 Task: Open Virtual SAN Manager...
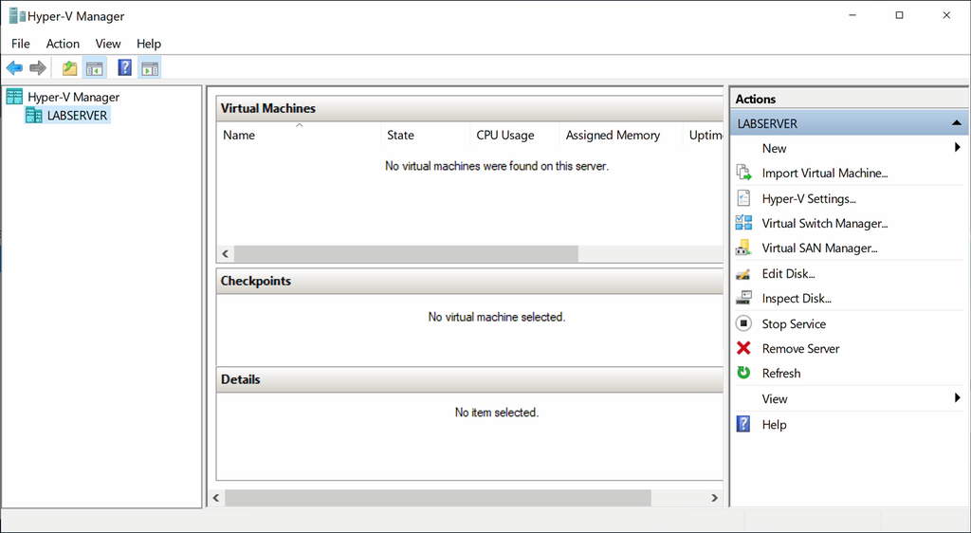[x=819, y=248]
